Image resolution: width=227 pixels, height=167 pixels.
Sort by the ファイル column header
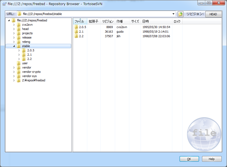pos(80,21)
